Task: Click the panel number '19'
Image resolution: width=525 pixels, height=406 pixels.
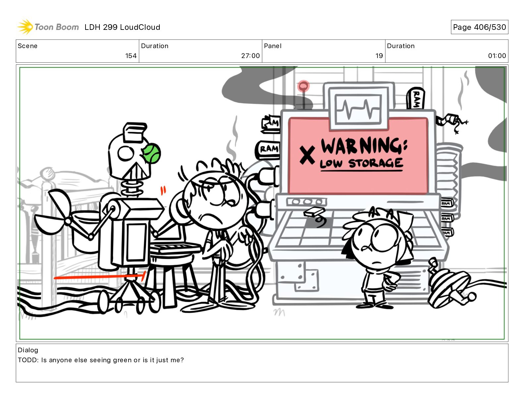Action: tap(379, 56)
